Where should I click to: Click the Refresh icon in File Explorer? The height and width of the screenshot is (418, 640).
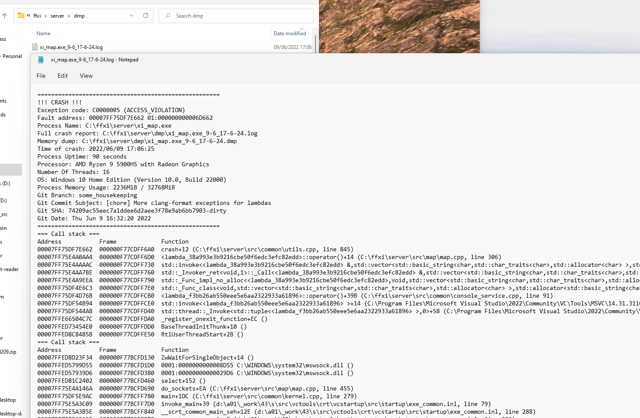[145, 15]
